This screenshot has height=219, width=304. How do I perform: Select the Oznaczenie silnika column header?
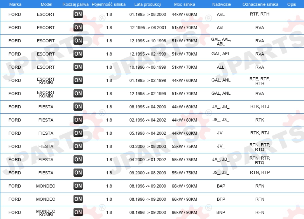tap(260, 4)
